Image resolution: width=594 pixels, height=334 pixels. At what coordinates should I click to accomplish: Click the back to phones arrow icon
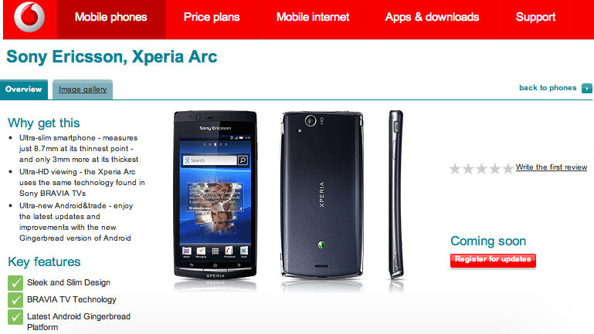tap(587, 88)
